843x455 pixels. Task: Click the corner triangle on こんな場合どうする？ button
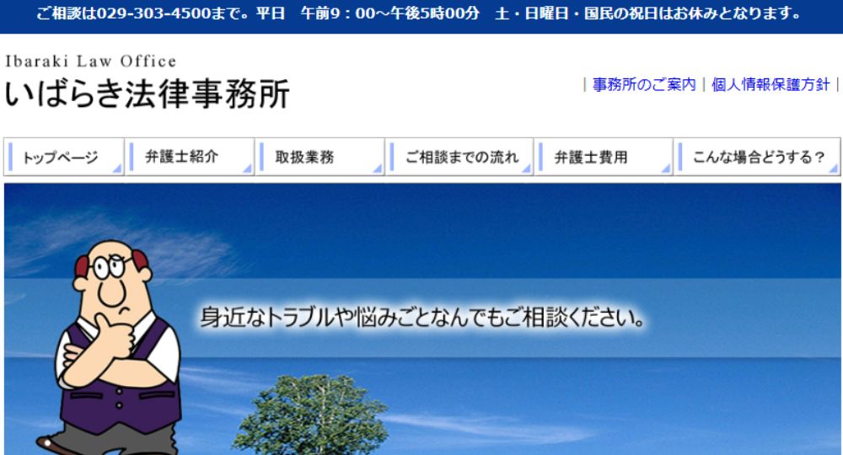(834, 169)
